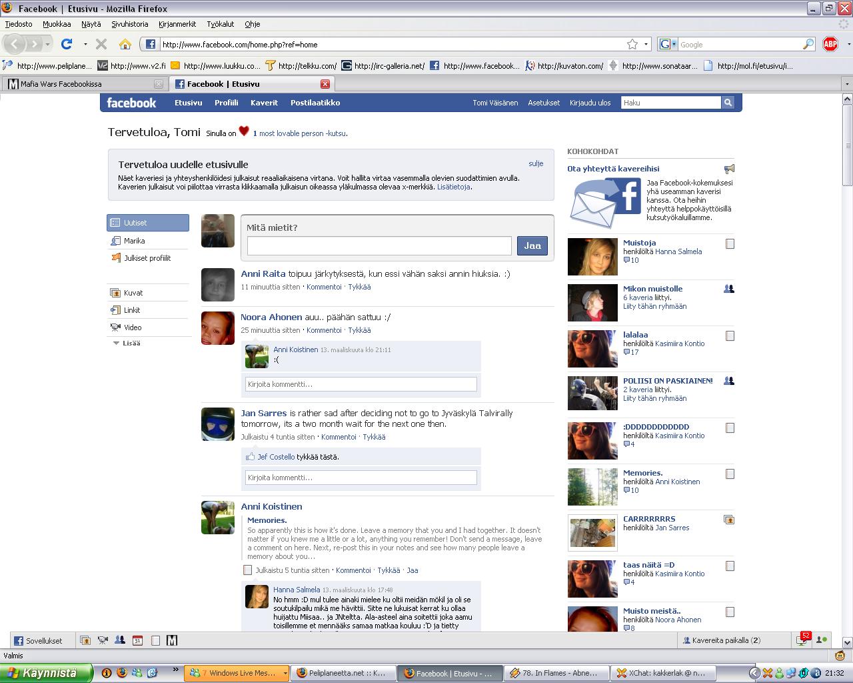Open the Mafia Wars icon in the bottom bar

[x=172, y=640]
